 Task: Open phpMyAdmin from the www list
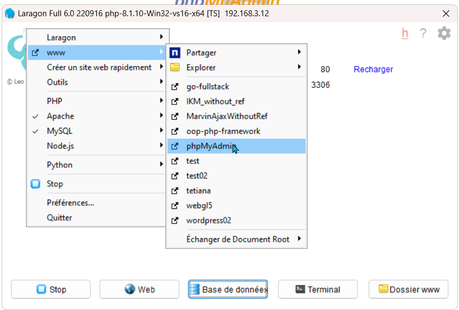[x=209, y=146]
